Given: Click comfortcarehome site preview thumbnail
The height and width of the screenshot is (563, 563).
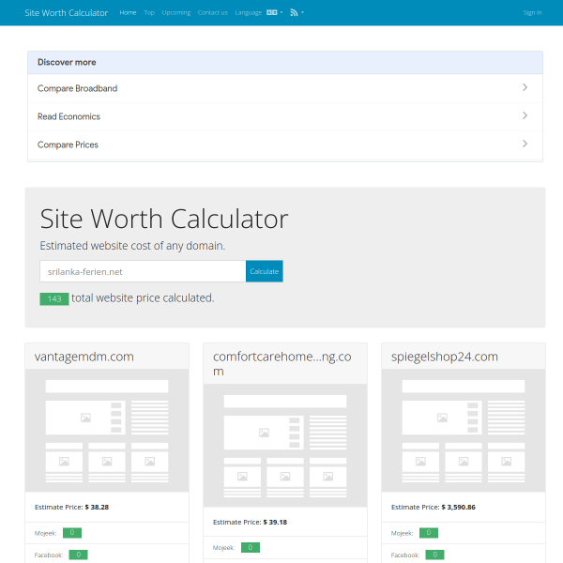Looking at the screenshot, I should (285, 446).
